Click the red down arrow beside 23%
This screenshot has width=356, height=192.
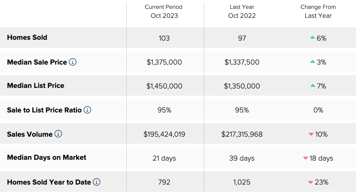[311, 182]
